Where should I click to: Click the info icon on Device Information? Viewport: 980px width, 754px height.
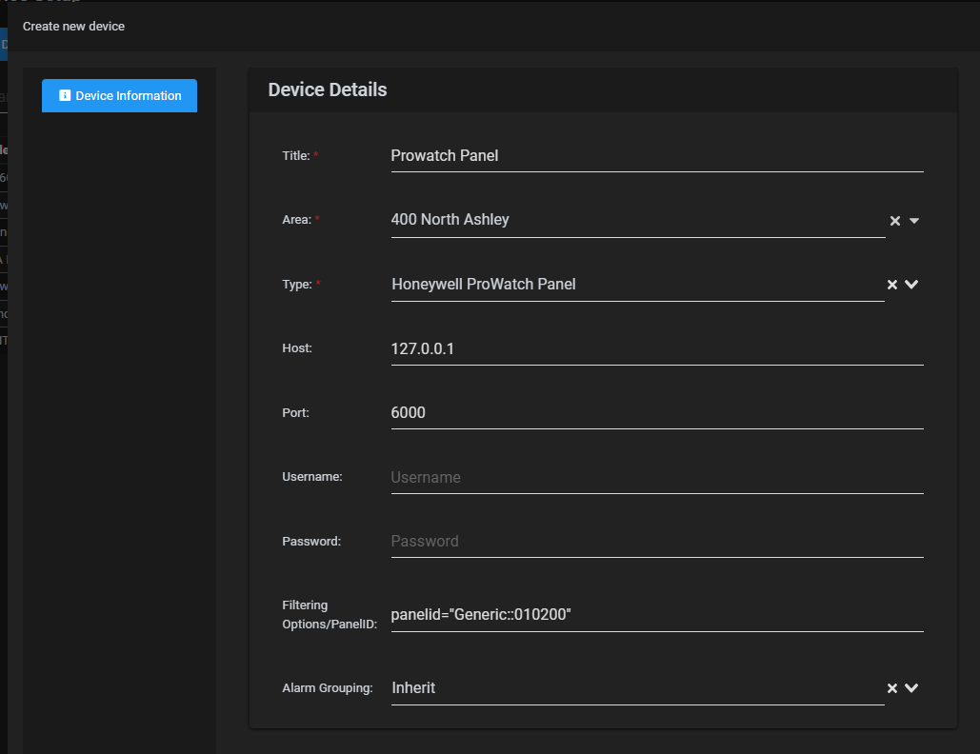point(65,95)
